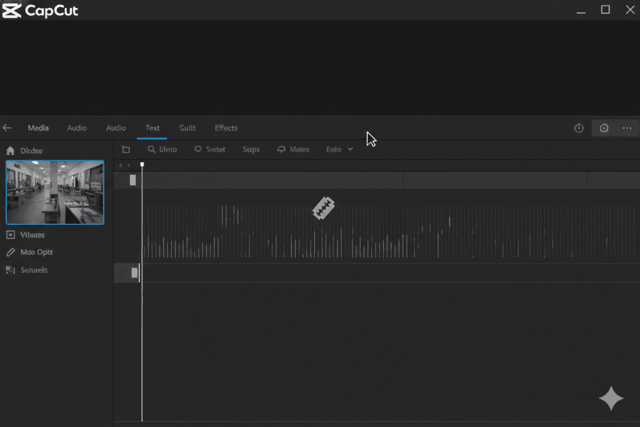
Task: Click the sparkle AI icon at bottom right
Action: coord(611,398)
